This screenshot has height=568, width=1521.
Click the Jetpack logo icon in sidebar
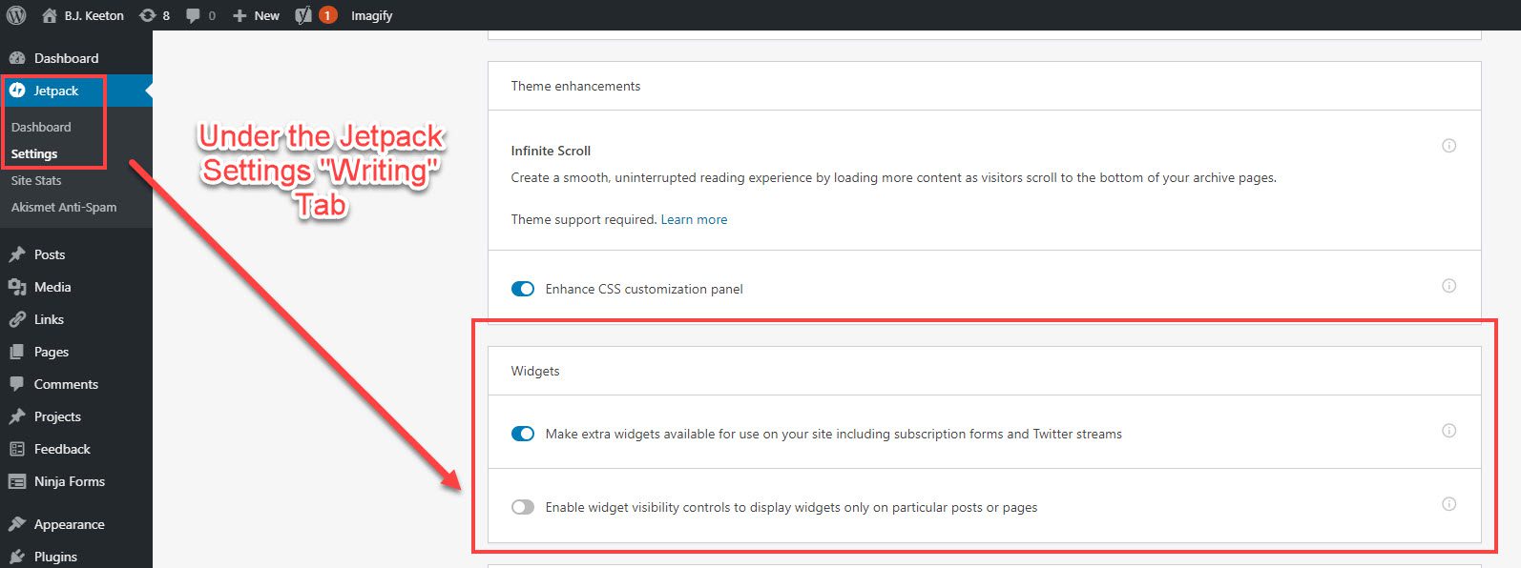click(17, 91)
